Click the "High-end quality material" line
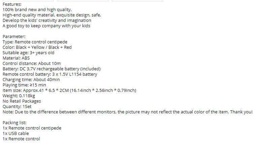This screenshot has width=263, height=143. (52, 15)
